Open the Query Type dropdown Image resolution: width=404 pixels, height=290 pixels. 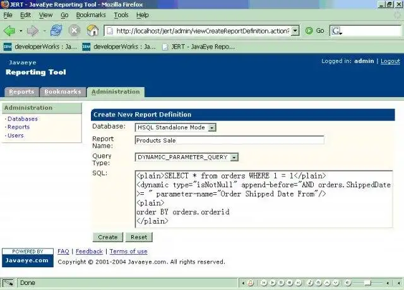(x=187, y=157)
